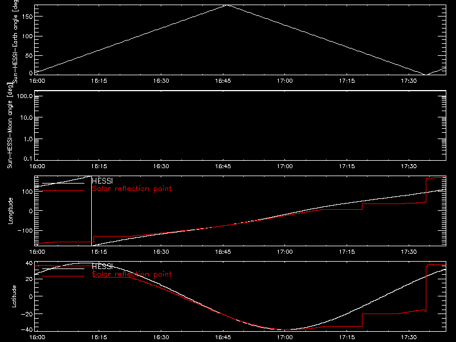Click the 0.1 tick on Moon angle plot
The image size is (456, 342).
click(x=28, y=158)
